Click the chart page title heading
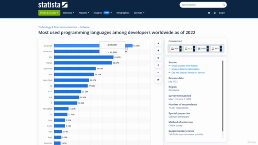Image resolution: width=258 pixels, height=145 pixels. (117, 33)
